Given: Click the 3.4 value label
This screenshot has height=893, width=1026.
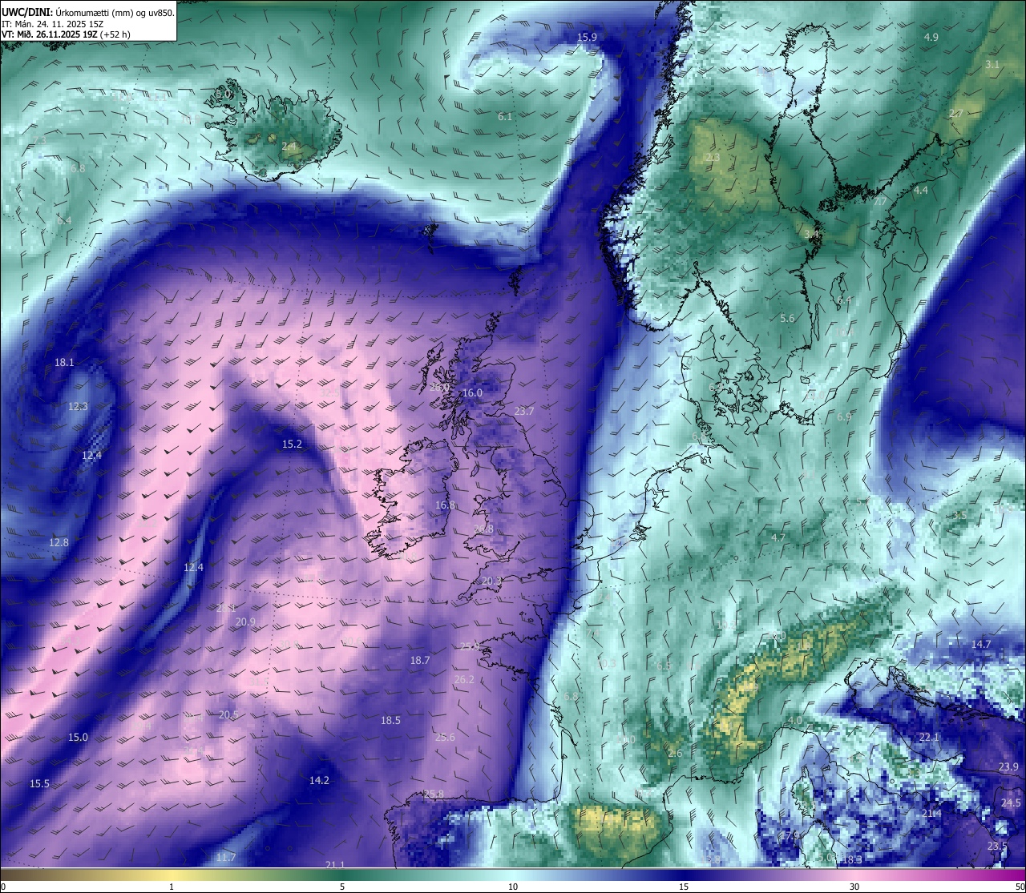Looking at the screenshot, I should tap(811, 234).
